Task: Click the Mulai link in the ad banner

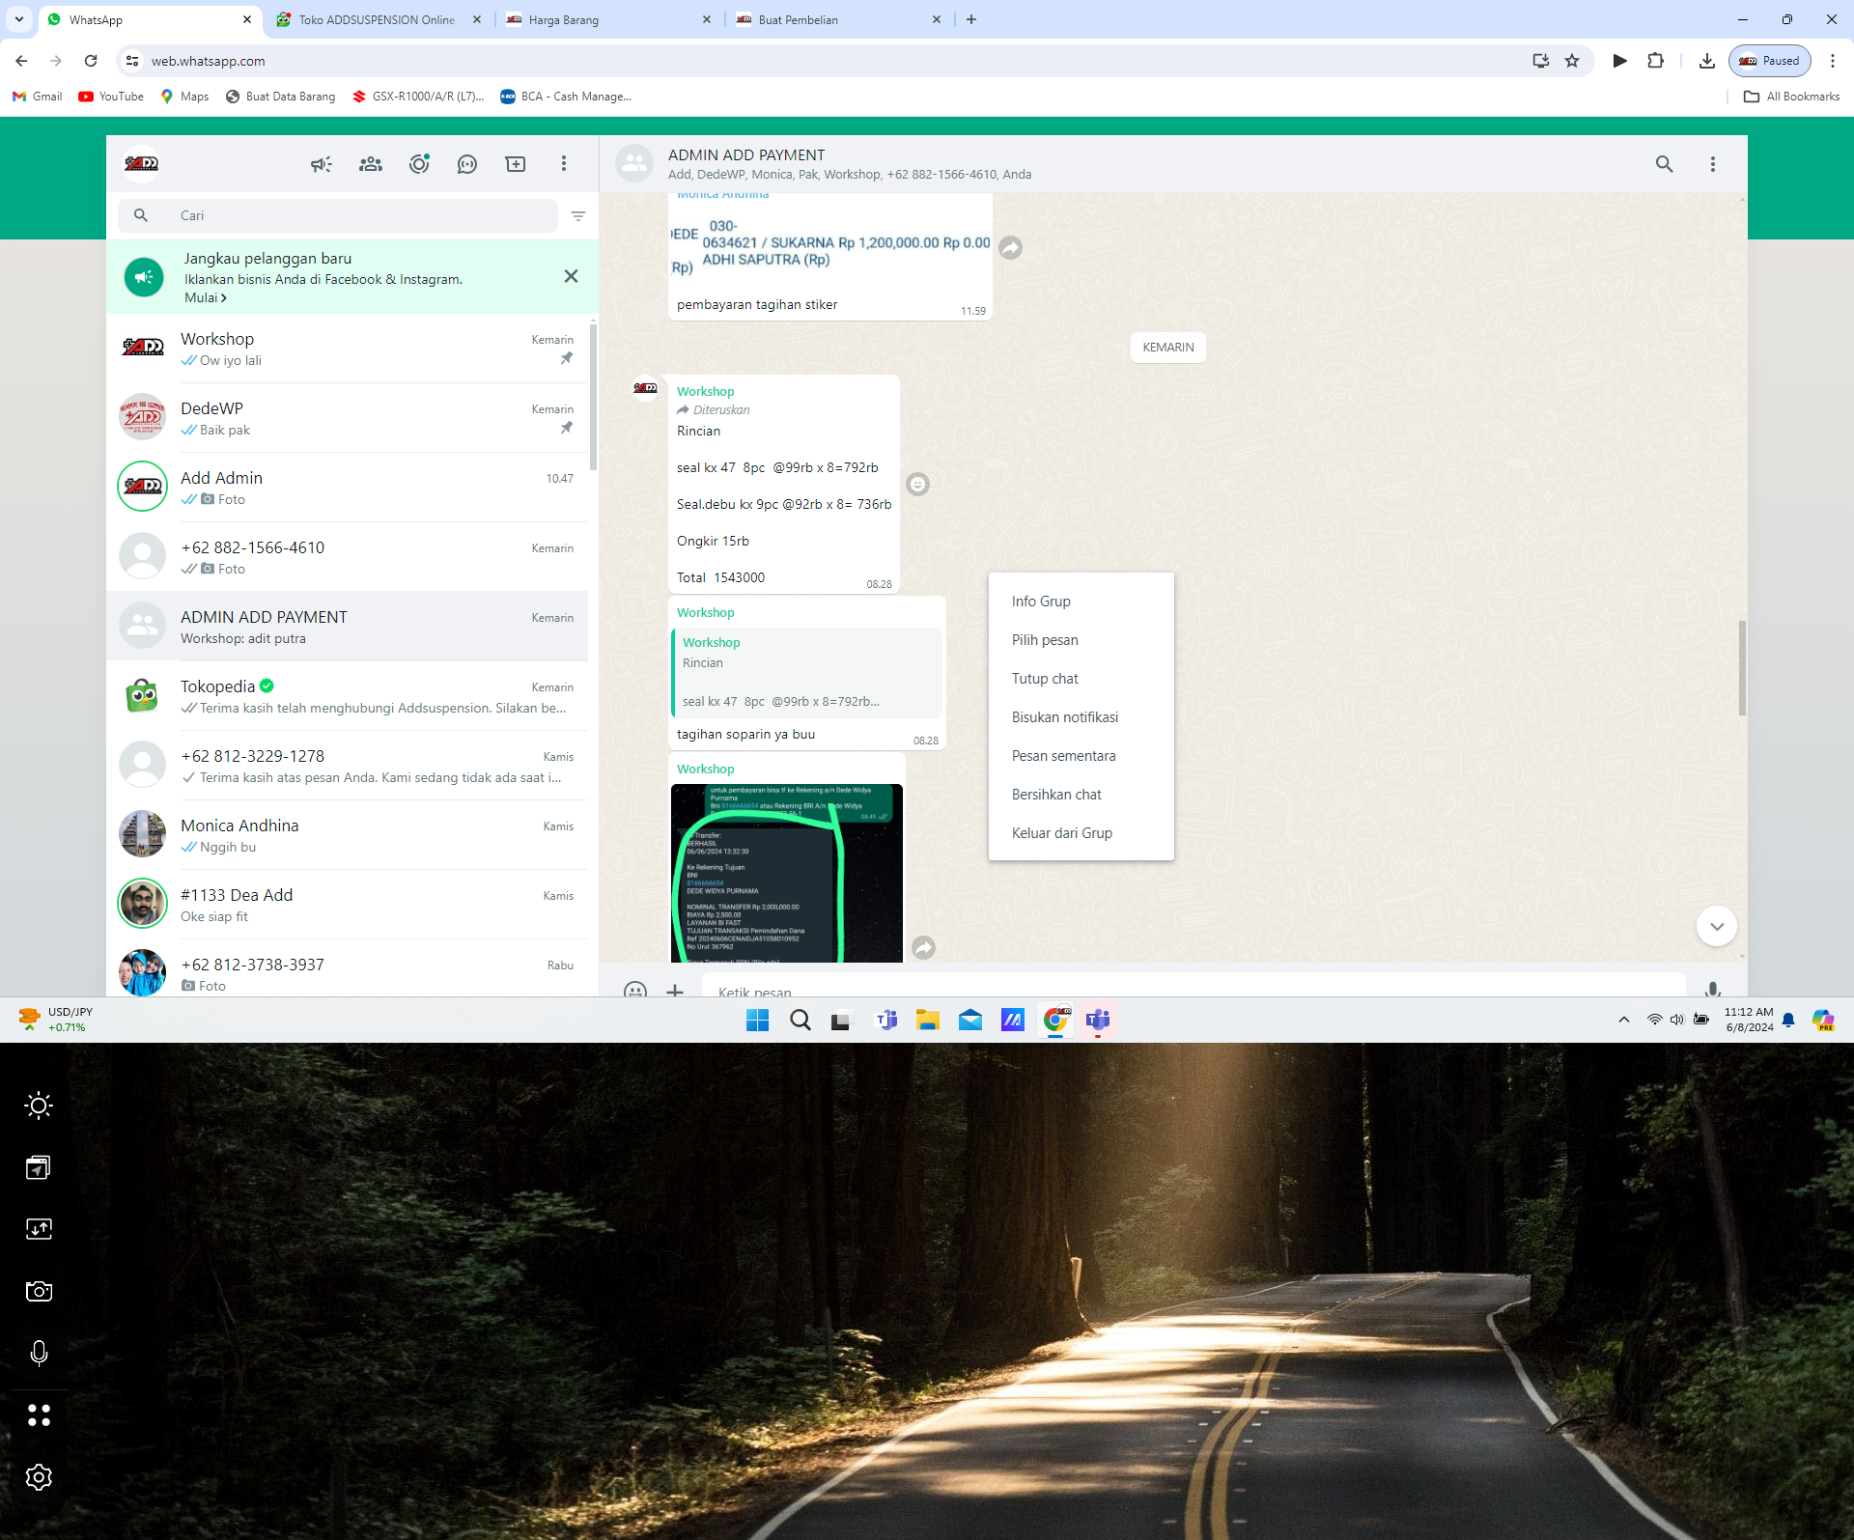Action: [x=205, y=298]
